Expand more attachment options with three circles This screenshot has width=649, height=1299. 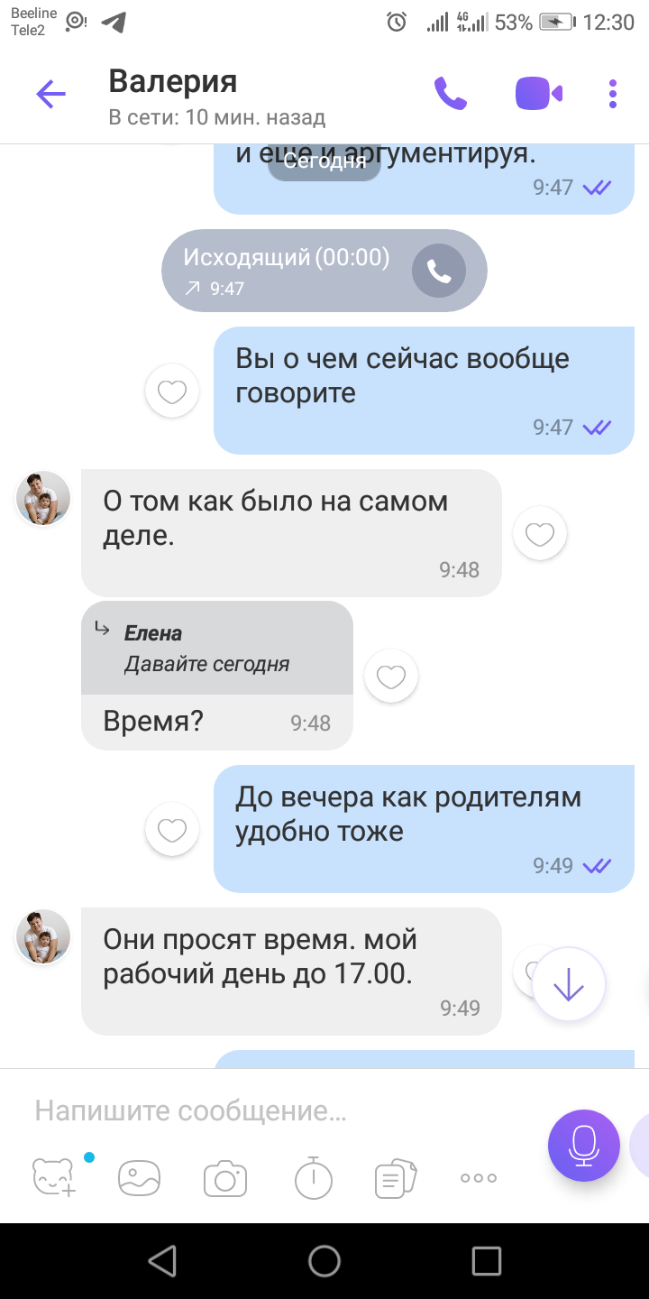point(479,1178)
